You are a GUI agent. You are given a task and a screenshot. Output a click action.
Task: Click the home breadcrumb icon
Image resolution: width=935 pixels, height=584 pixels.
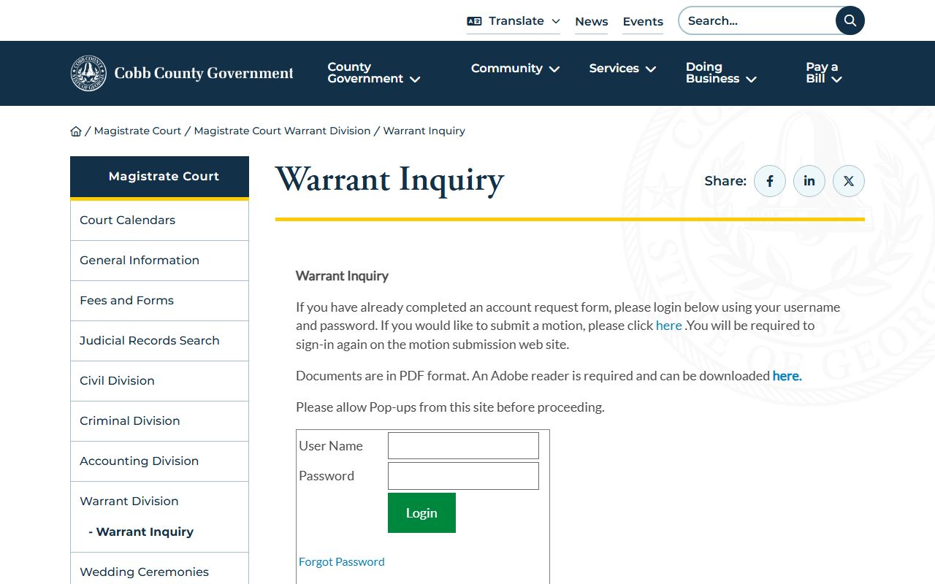click(76, 131)
